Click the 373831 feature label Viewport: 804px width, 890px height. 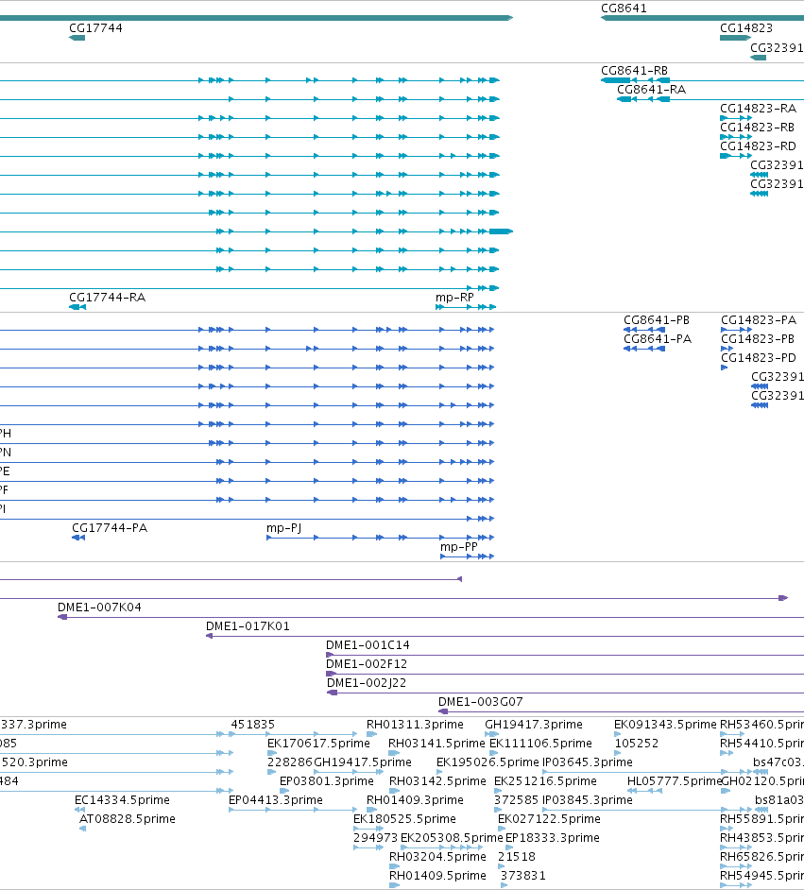[x=523, y=875]
